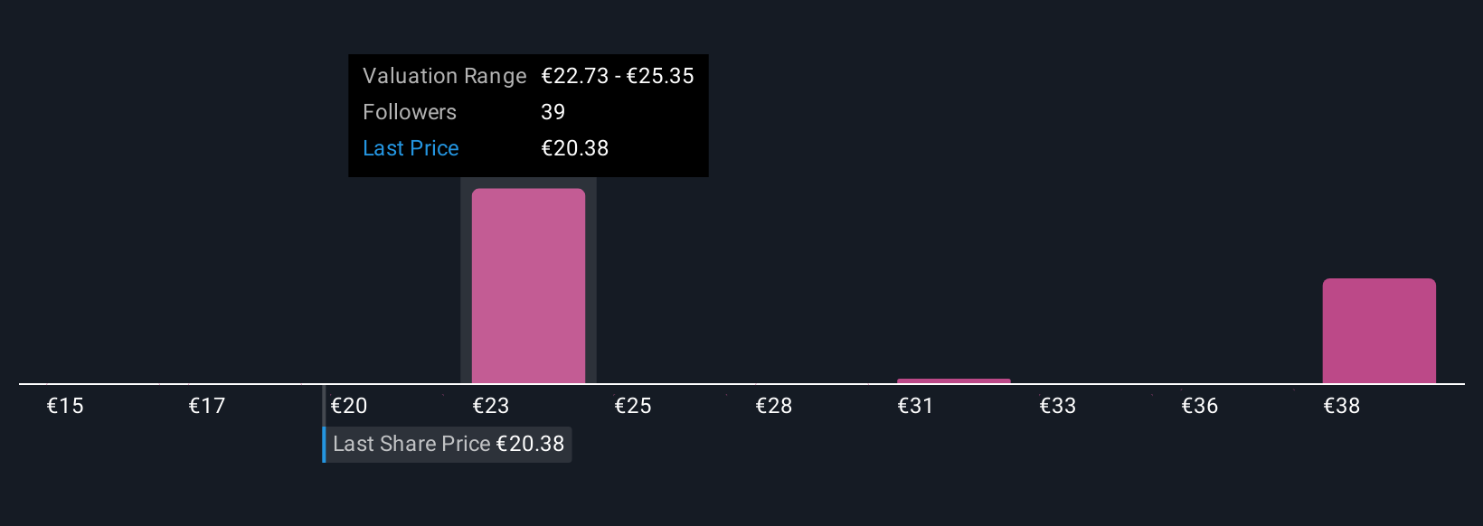
Task: Open the Last Price link in tooltip
Action: (x=411, y=148)
